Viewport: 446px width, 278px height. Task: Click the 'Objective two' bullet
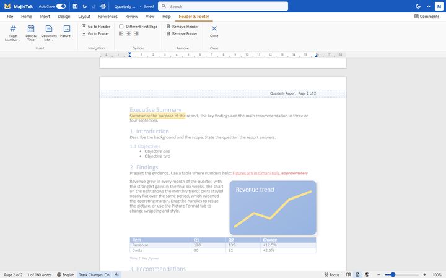157,156
